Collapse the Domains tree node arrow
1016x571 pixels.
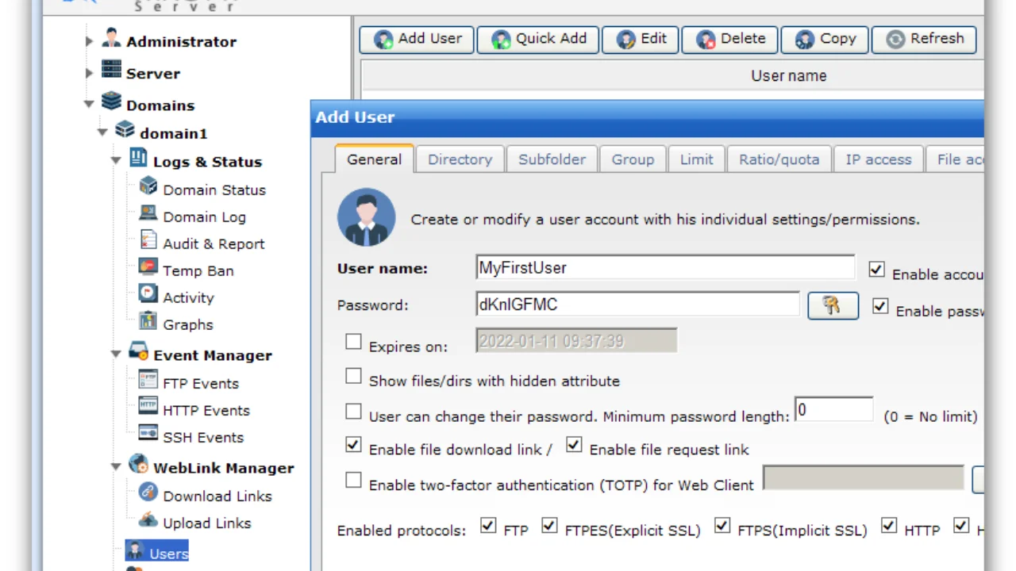click(x=89, y=105)
